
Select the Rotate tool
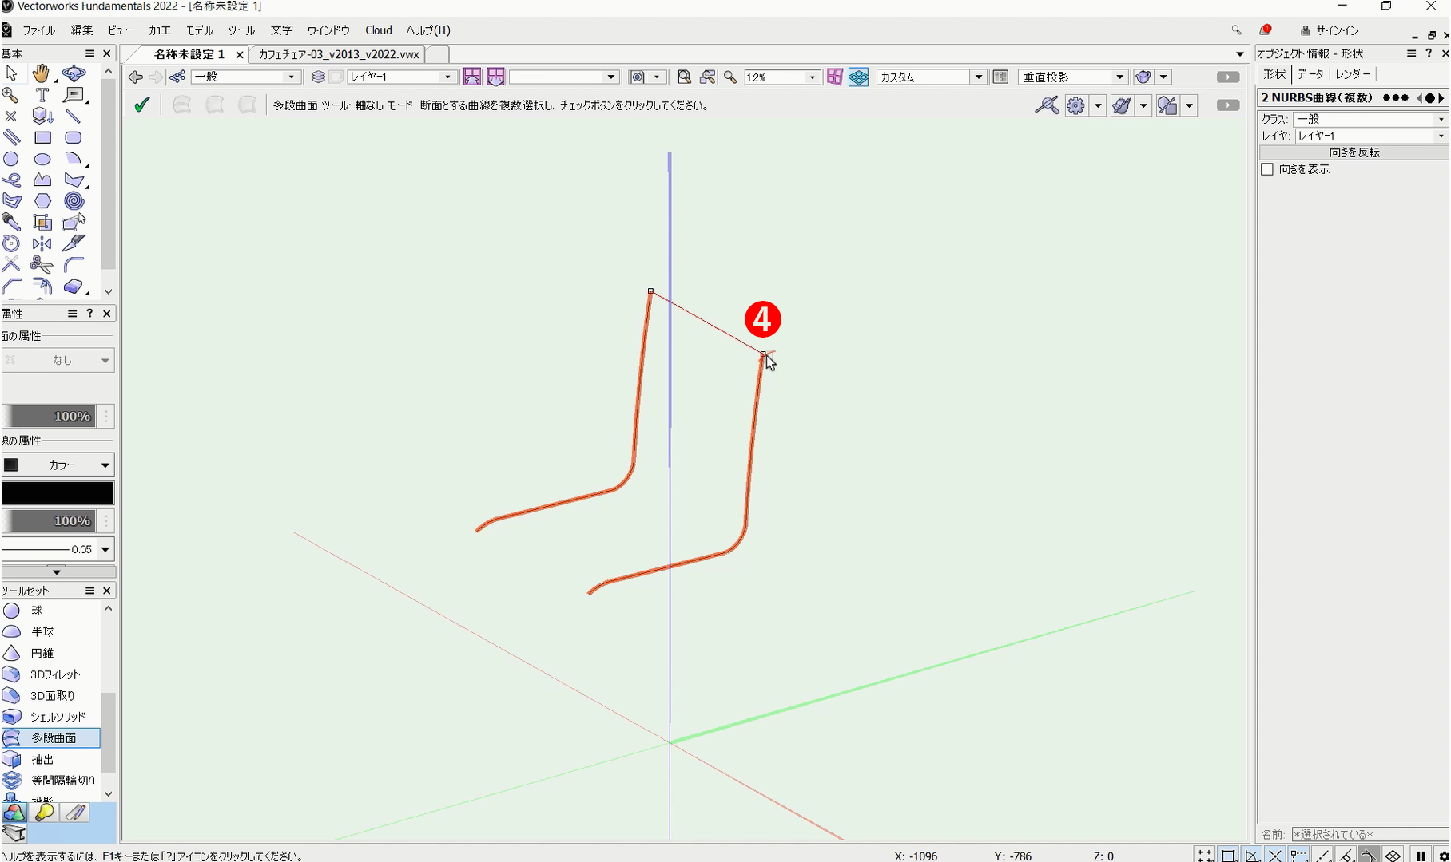(x=11, y=243)
